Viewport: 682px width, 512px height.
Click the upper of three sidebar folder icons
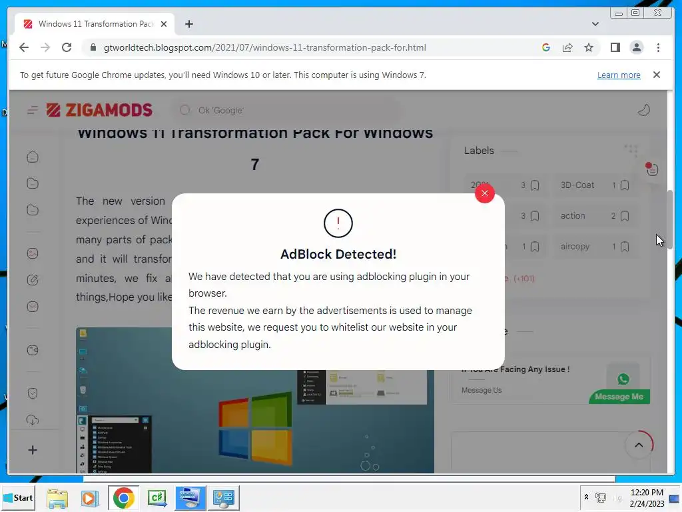(x=33, y=183)
